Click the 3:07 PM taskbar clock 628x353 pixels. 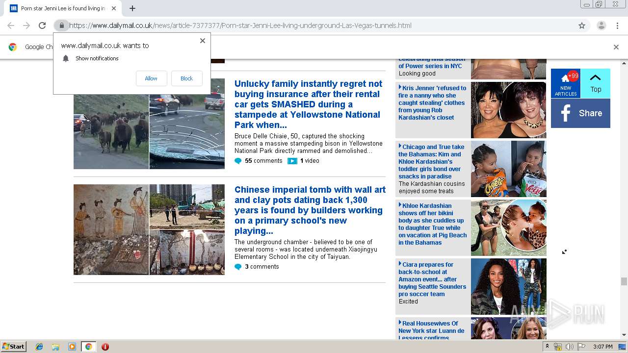pyautogui.click(x=602, y=347)
